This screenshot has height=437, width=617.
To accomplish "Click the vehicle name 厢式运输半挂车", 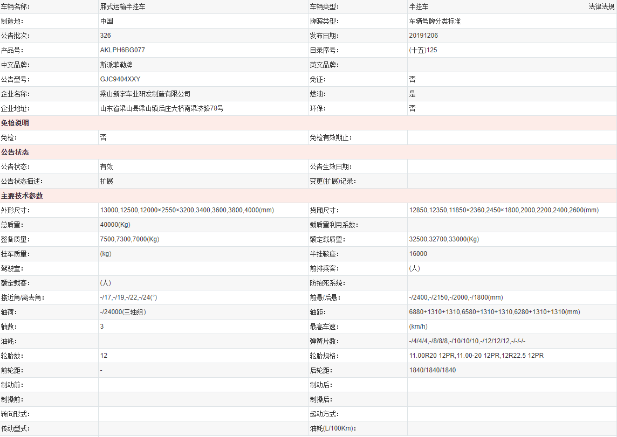I will tap(122, 6).
